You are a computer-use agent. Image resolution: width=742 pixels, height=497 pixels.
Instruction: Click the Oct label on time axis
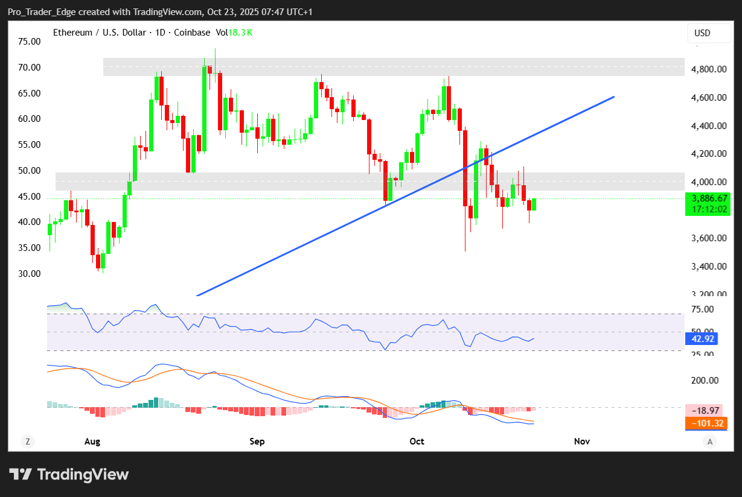coord(417,442)
